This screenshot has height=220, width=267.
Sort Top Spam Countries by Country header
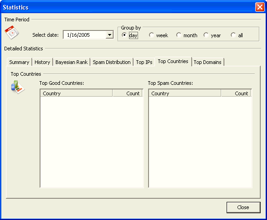tap(185, 93)
